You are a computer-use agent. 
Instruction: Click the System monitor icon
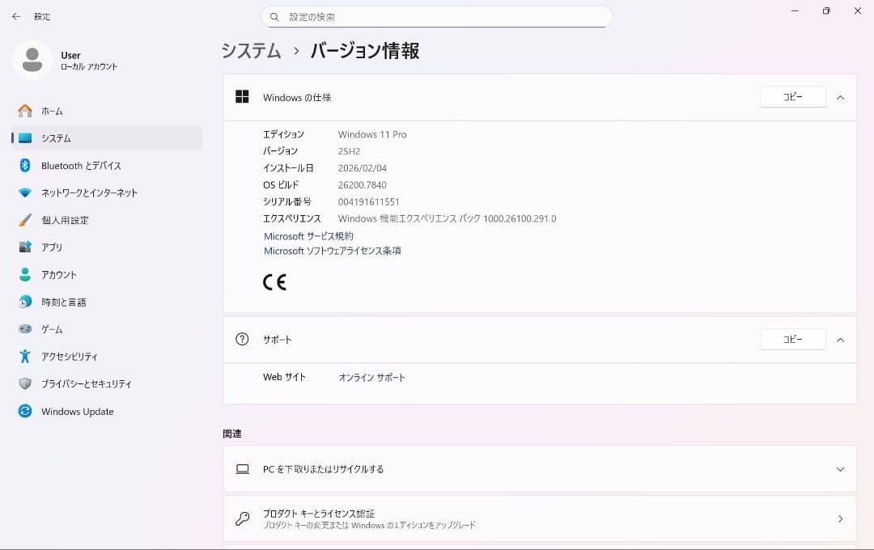pos(25,138)
